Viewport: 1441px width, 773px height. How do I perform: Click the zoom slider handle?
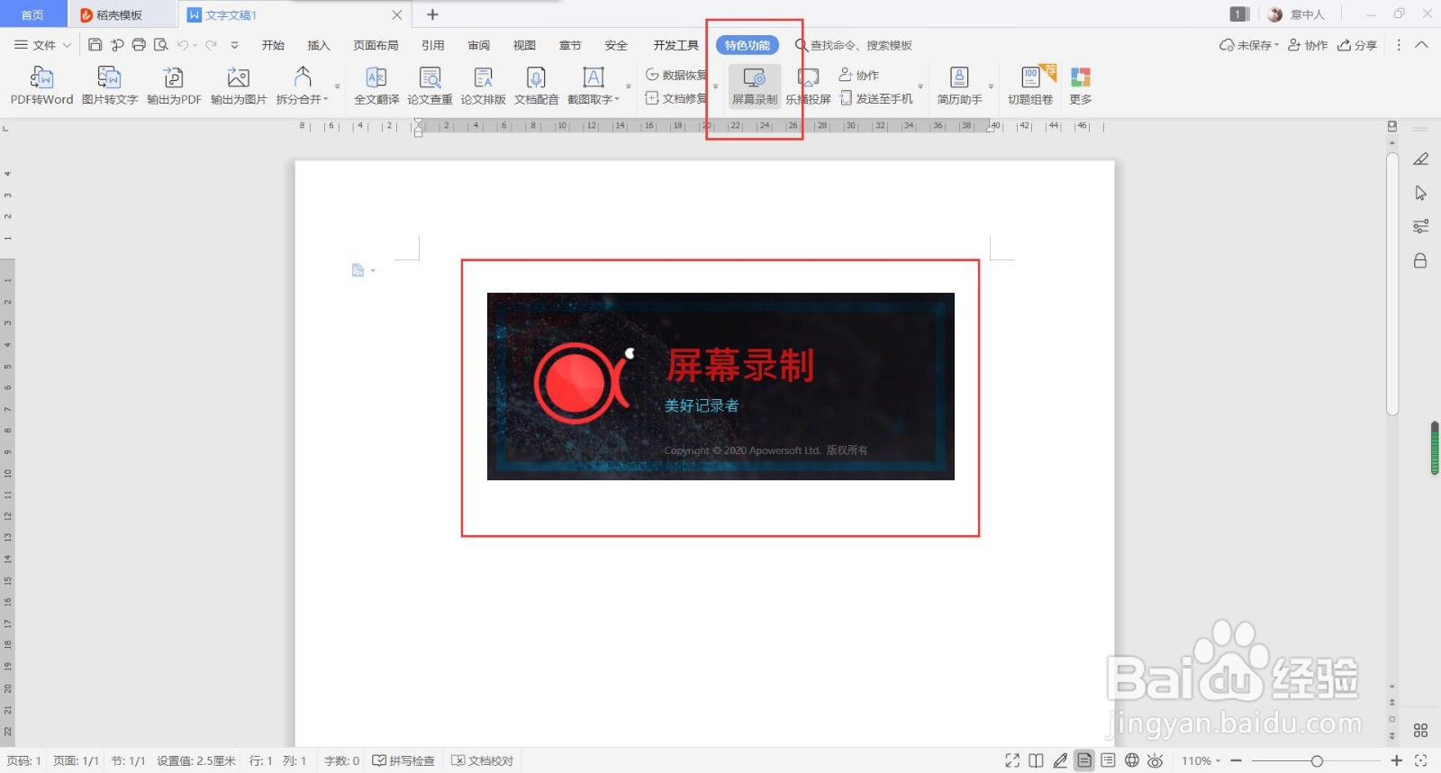(x=1317, y=761)
